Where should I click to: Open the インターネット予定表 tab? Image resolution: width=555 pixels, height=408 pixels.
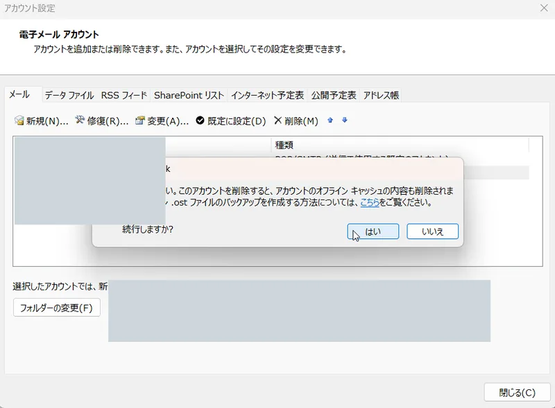pyautogui.click(x=267, y=96)
